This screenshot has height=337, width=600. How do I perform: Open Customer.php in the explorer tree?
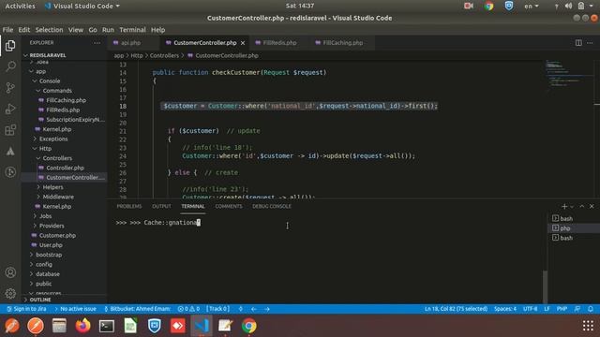coord(57,236)
